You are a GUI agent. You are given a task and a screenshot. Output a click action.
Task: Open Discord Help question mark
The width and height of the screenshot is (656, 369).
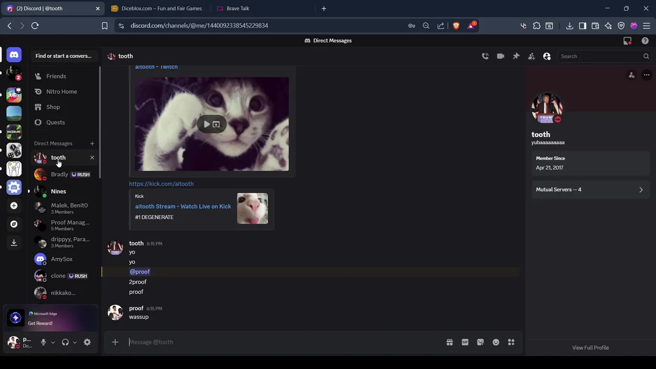[x=645, y=40]
